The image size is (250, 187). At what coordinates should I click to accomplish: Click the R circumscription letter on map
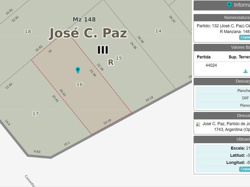click(111, 62)
